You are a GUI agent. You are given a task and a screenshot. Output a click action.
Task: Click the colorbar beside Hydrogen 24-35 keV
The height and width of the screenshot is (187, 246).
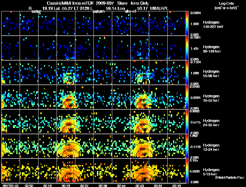(187, 122)
